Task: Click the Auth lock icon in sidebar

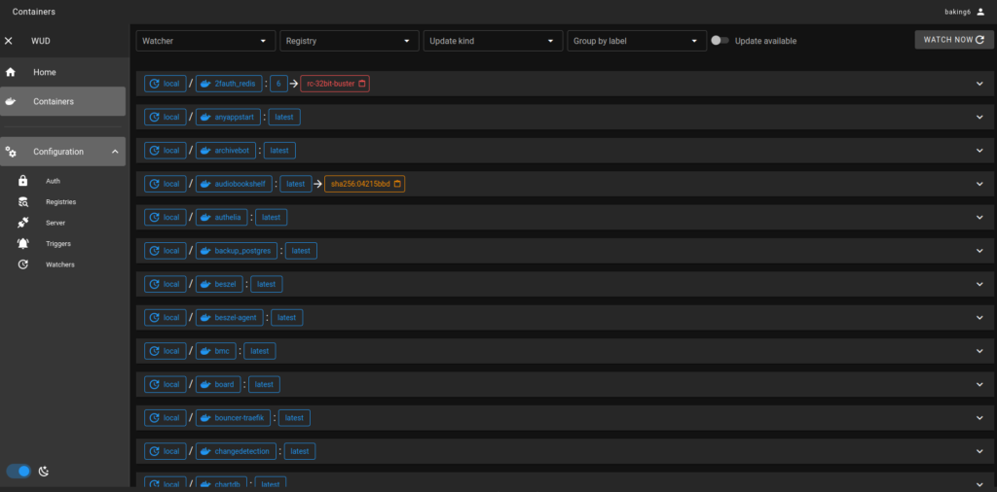Action: (23, 181)
